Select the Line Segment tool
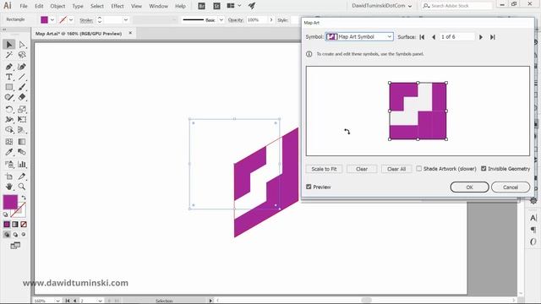Viewport: 541px width, 304px height. coord(22,77)
